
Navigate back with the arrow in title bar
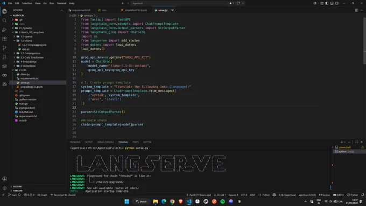[x=123, y=3]
